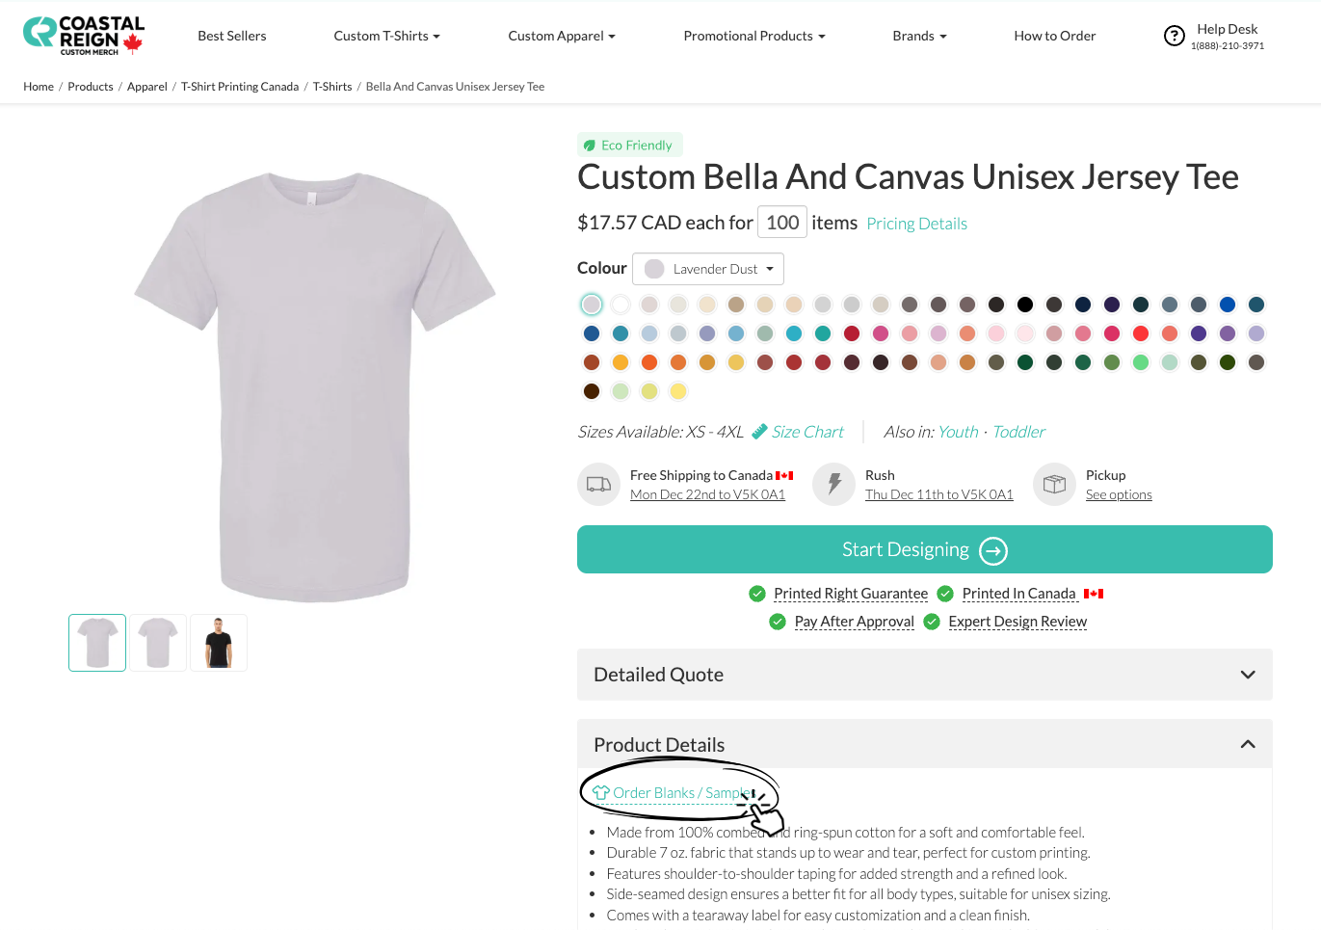The image size is (1321, 930).
Task: Click the free shipping truck icon
Action: point(598,484)
